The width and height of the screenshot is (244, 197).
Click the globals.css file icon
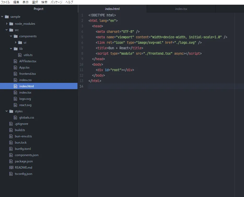coord(15,118)
